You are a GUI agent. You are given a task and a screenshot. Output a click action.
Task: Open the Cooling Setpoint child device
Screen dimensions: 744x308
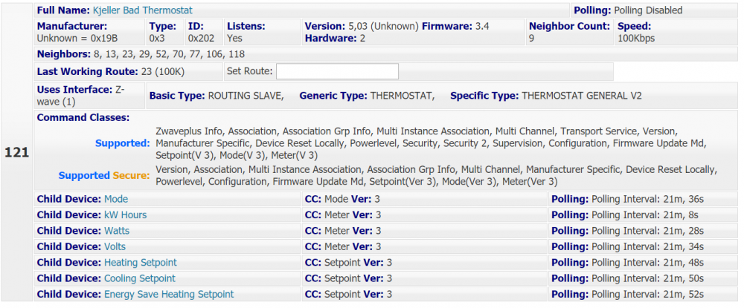[x=140, y=278]
